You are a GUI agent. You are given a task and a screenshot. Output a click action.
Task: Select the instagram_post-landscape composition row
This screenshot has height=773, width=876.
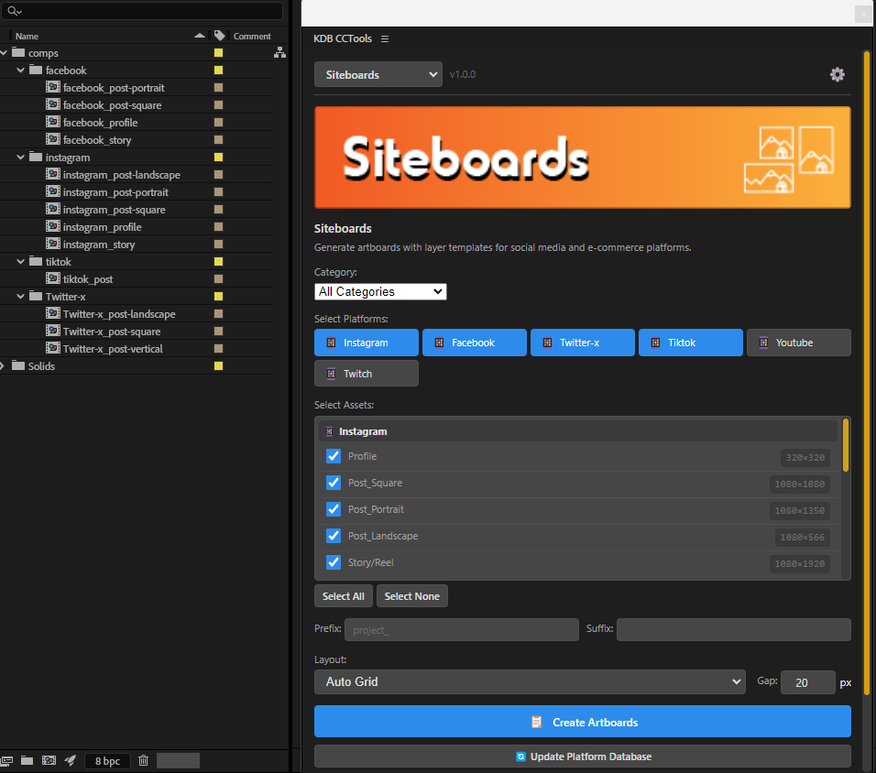pyautogui.click(x=136, y=174)
